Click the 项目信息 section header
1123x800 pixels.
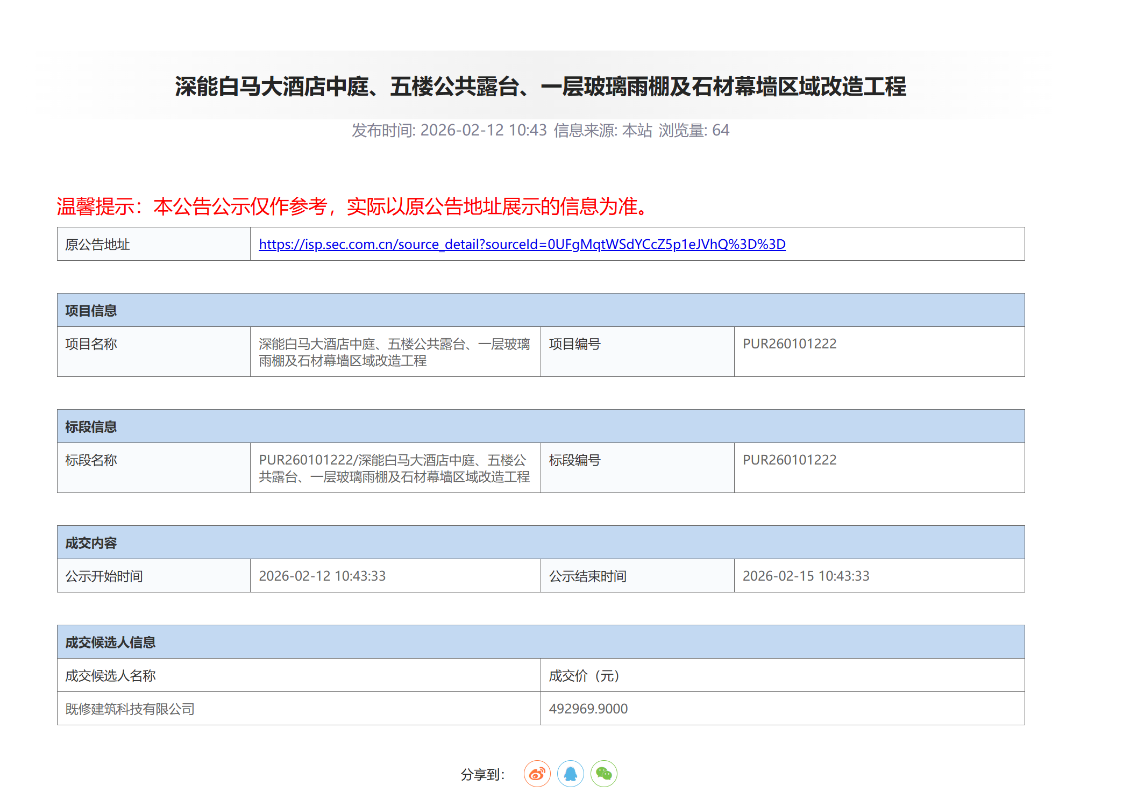[91, 311]
